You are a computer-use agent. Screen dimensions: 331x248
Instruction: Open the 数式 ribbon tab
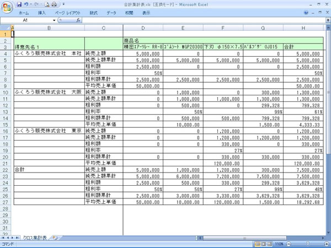pos(94,13)
